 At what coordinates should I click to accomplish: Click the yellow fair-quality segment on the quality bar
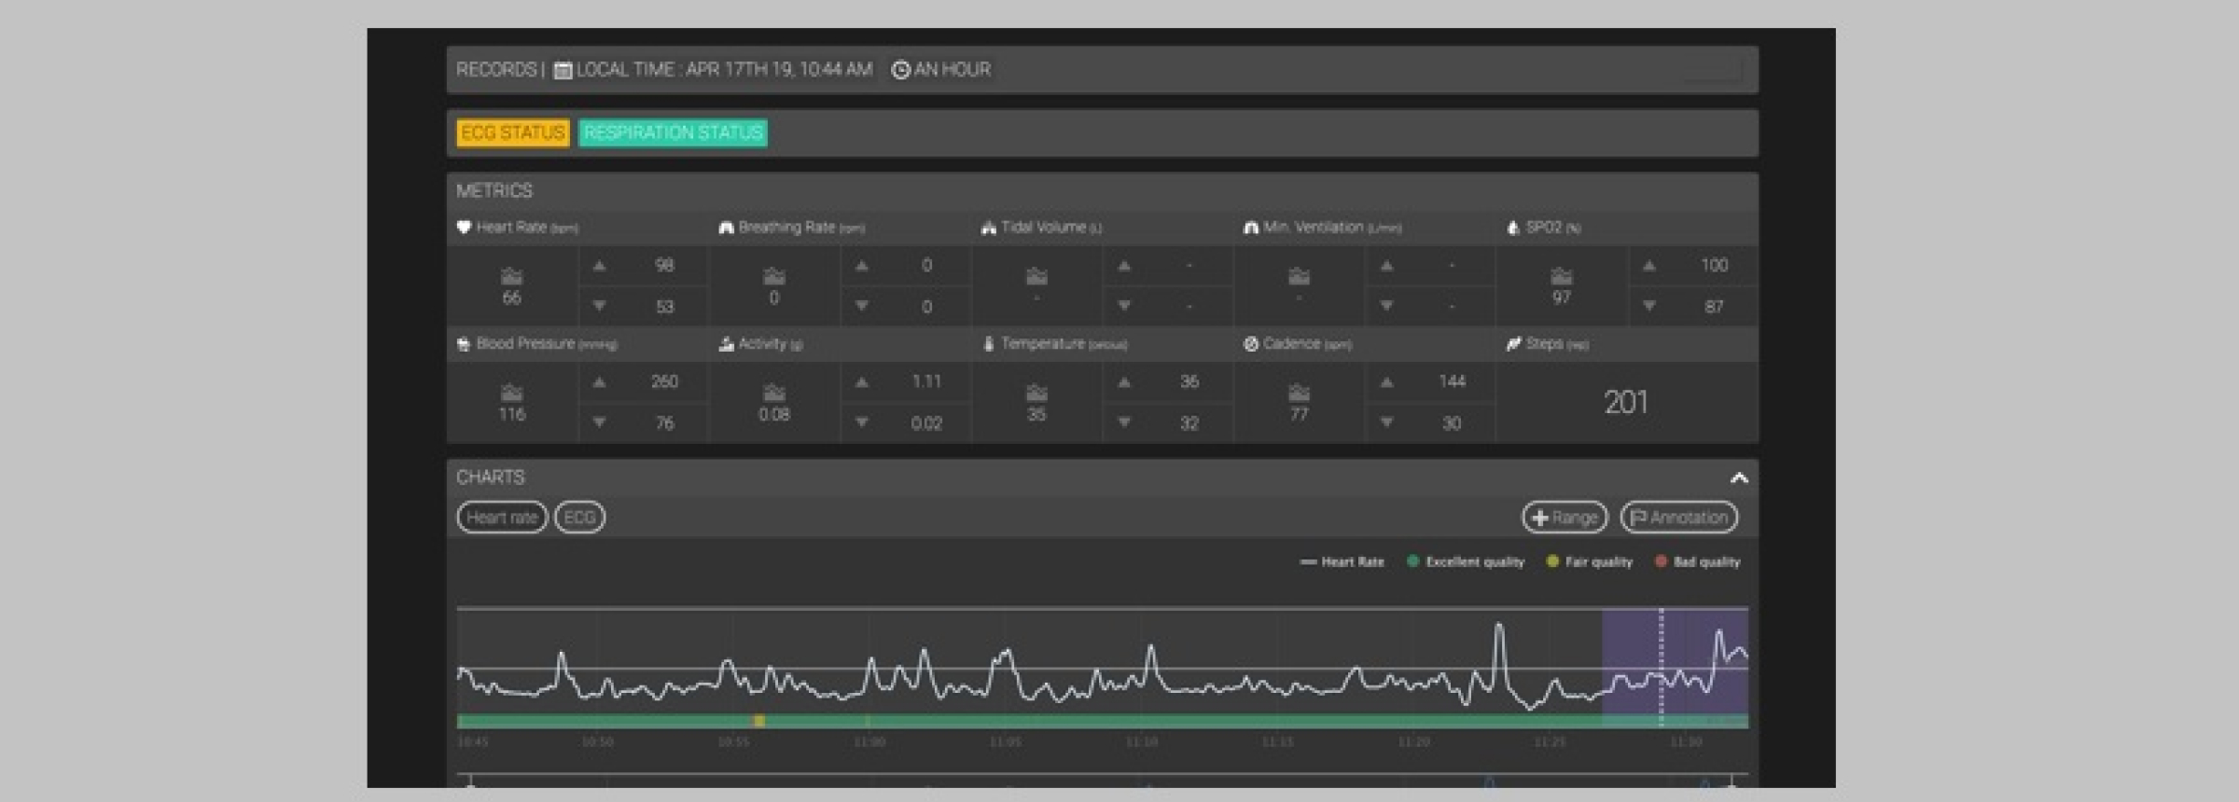(x=759, y=721)
